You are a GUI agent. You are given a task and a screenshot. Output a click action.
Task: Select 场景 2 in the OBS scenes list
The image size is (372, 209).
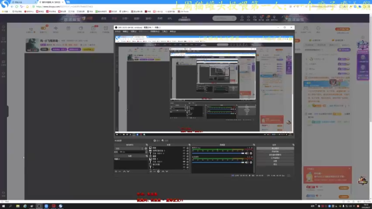tap(131, 159)
